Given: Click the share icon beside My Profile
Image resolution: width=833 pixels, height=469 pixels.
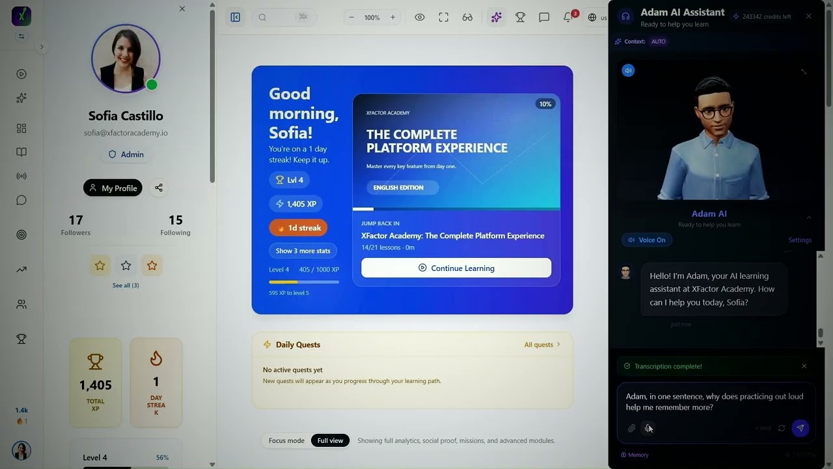Looking at the screenshot, I should tap(159, 188).
